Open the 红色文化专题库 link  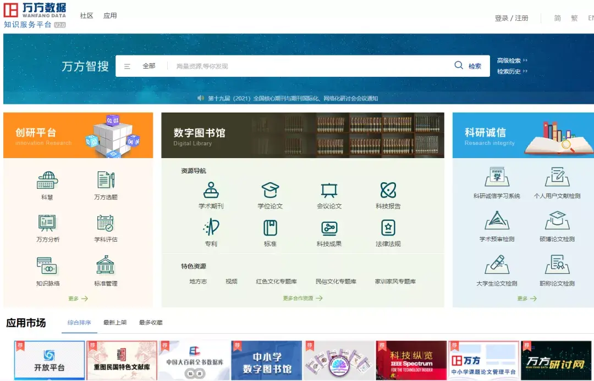tap(276, 282)
